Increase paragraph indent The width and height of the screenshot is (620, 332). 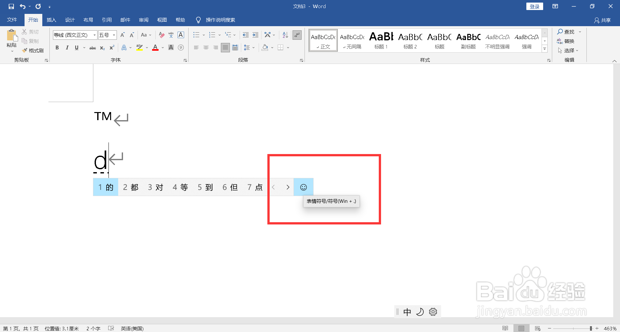click(x=255, y=35)
